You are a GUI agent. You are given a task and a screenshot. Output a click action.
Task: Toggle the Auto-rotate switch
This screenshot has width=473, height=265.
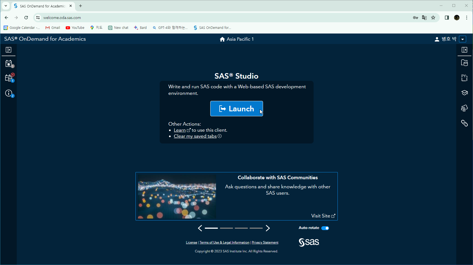click(x=325, y=228)
